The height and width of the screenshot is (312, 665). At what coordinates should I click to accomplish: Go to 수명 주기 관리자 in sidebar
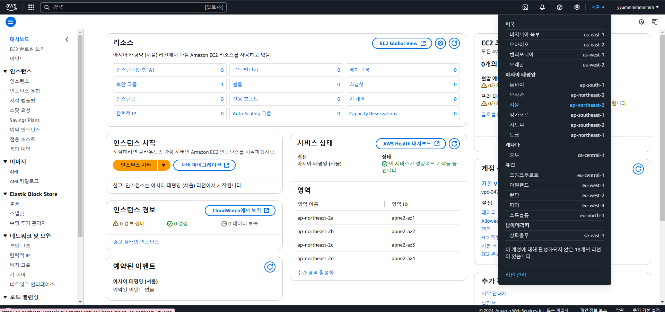click(28, 223)
